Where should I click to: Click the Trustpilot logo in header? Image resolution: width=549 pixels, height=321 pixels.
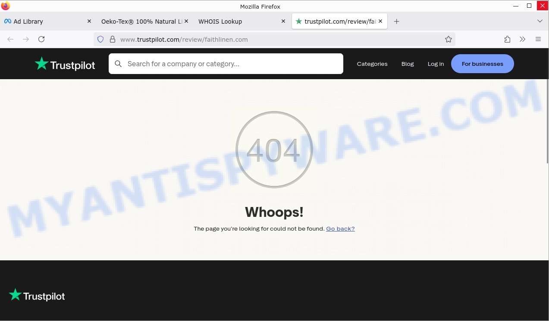[x=65, y=64]
